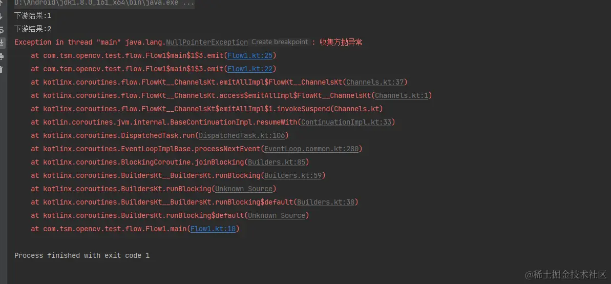
Task: Open the ContinuationImpl.kt:33 link
Action: pyautogui.click(x=346, y=122)
